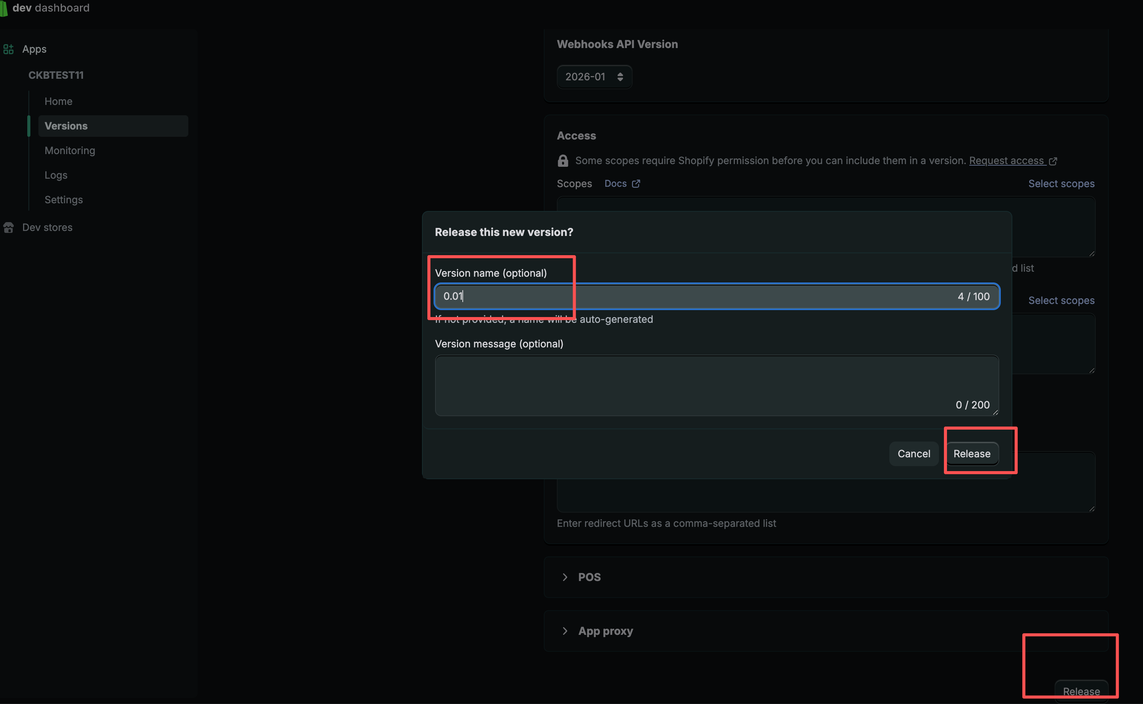Open the Monitoring page in sidebar

[x=70, y=150]
